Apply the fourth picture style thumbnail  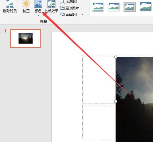point(146,7)
